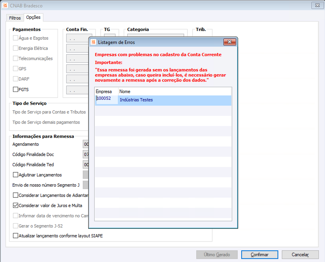
Task: Click the Agendamento input field
Action: point(86,144)
